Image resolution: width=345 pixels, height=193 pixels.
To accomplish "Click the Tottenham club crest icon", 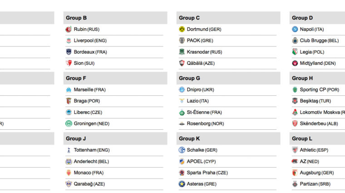I will pyautogui.click(x=69, y=150).
